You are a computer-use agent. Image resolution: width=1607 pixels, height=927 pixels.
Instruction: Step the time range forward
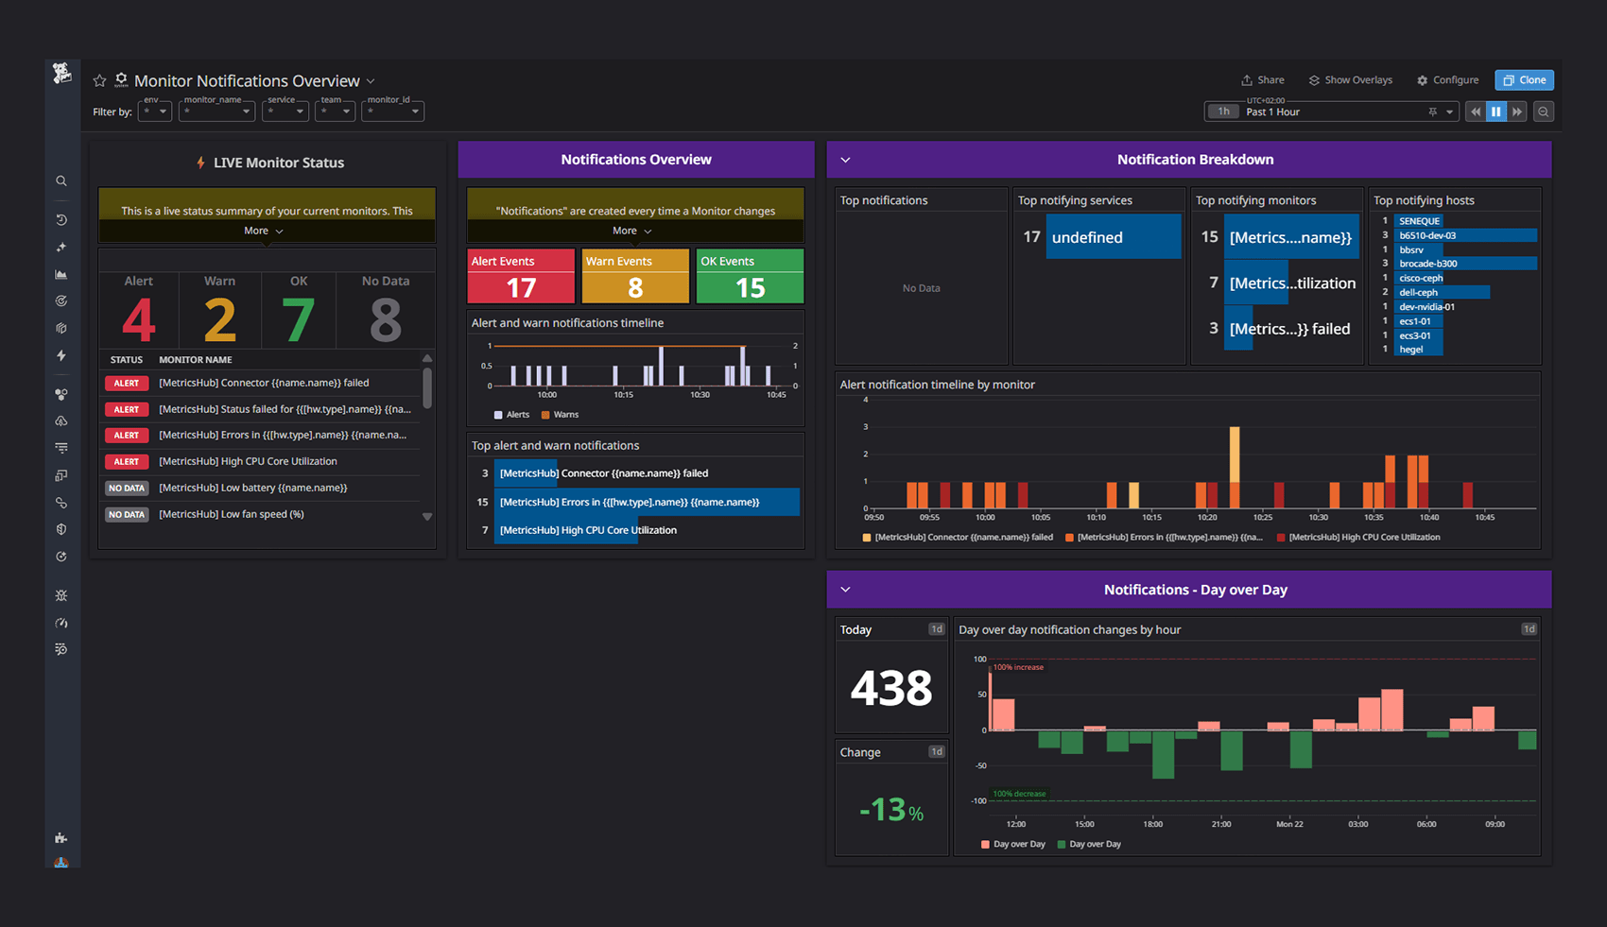(x=1517, y=112)
